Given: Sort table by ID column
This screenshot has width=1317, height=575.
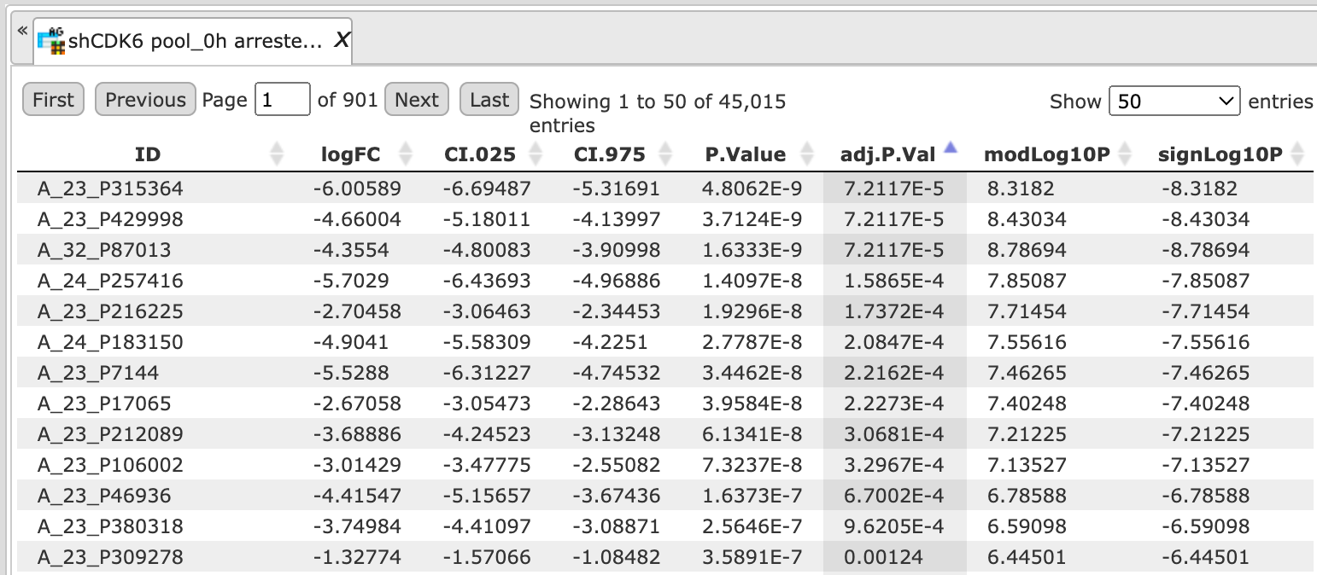Looking at the screenshot, I should [276, 154].
